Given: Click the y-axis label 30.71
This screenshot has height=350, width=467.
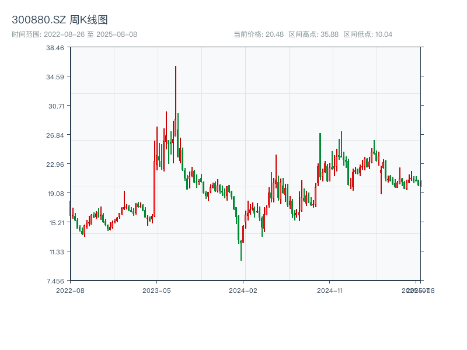Looking at the screenshot, I should point(56,106).
